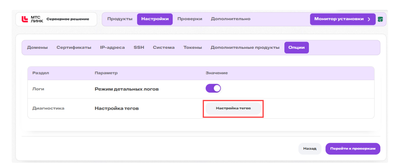Select the IP-адреса sub-tab
The height and width of the screenshot is (167, 395).
(112, 48)
